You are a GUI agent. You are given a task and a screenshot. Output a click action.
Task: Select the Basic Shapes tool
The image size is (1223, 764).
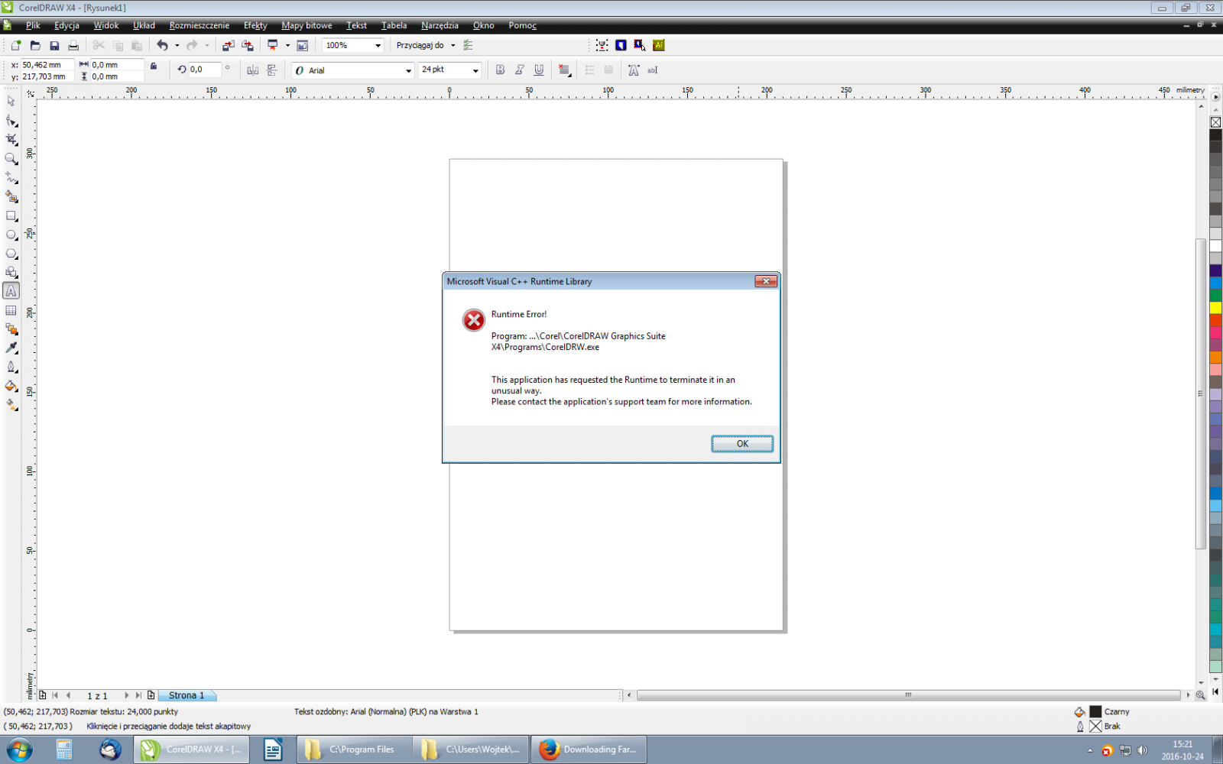point(11,273)
